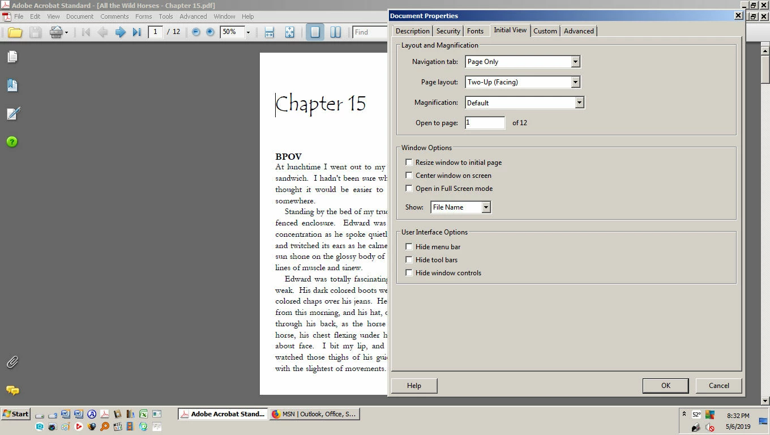This screenshot has width=770, height=435.
Task: Enable Open in Full Screen mode
Action: 409,188
